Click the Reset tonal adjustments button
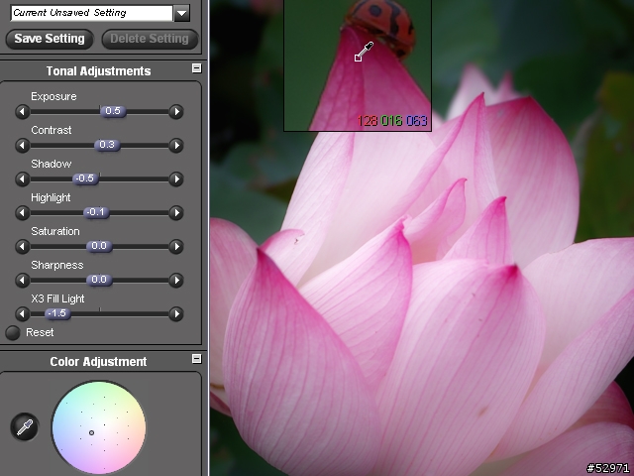 (13, 333)
